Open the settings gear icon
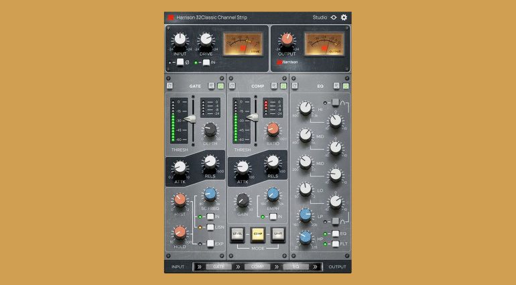The image size is (516, 285). pyautogui.click(x=344, y=17)
